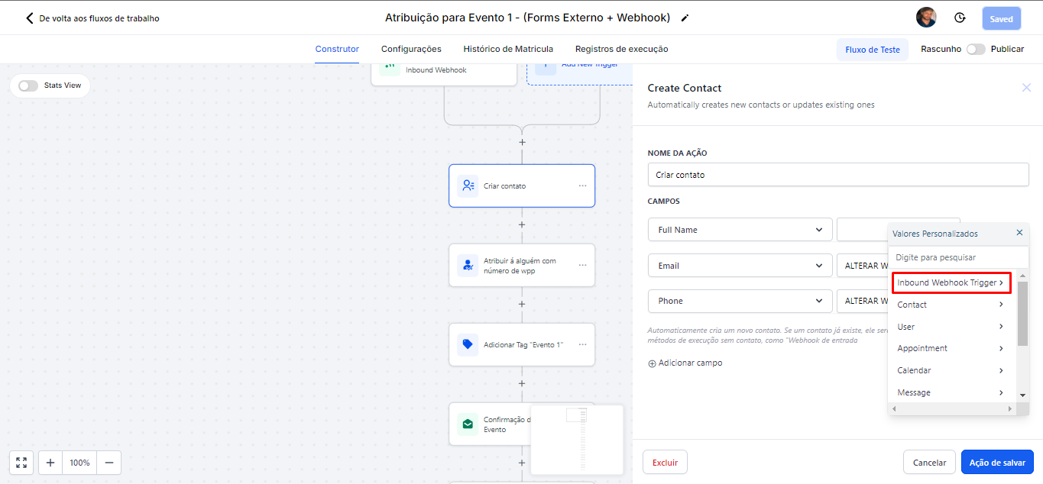Toggle the Rascunho/Publicar switch
The width and height of the screenshot is (1043, 484).
975,49
